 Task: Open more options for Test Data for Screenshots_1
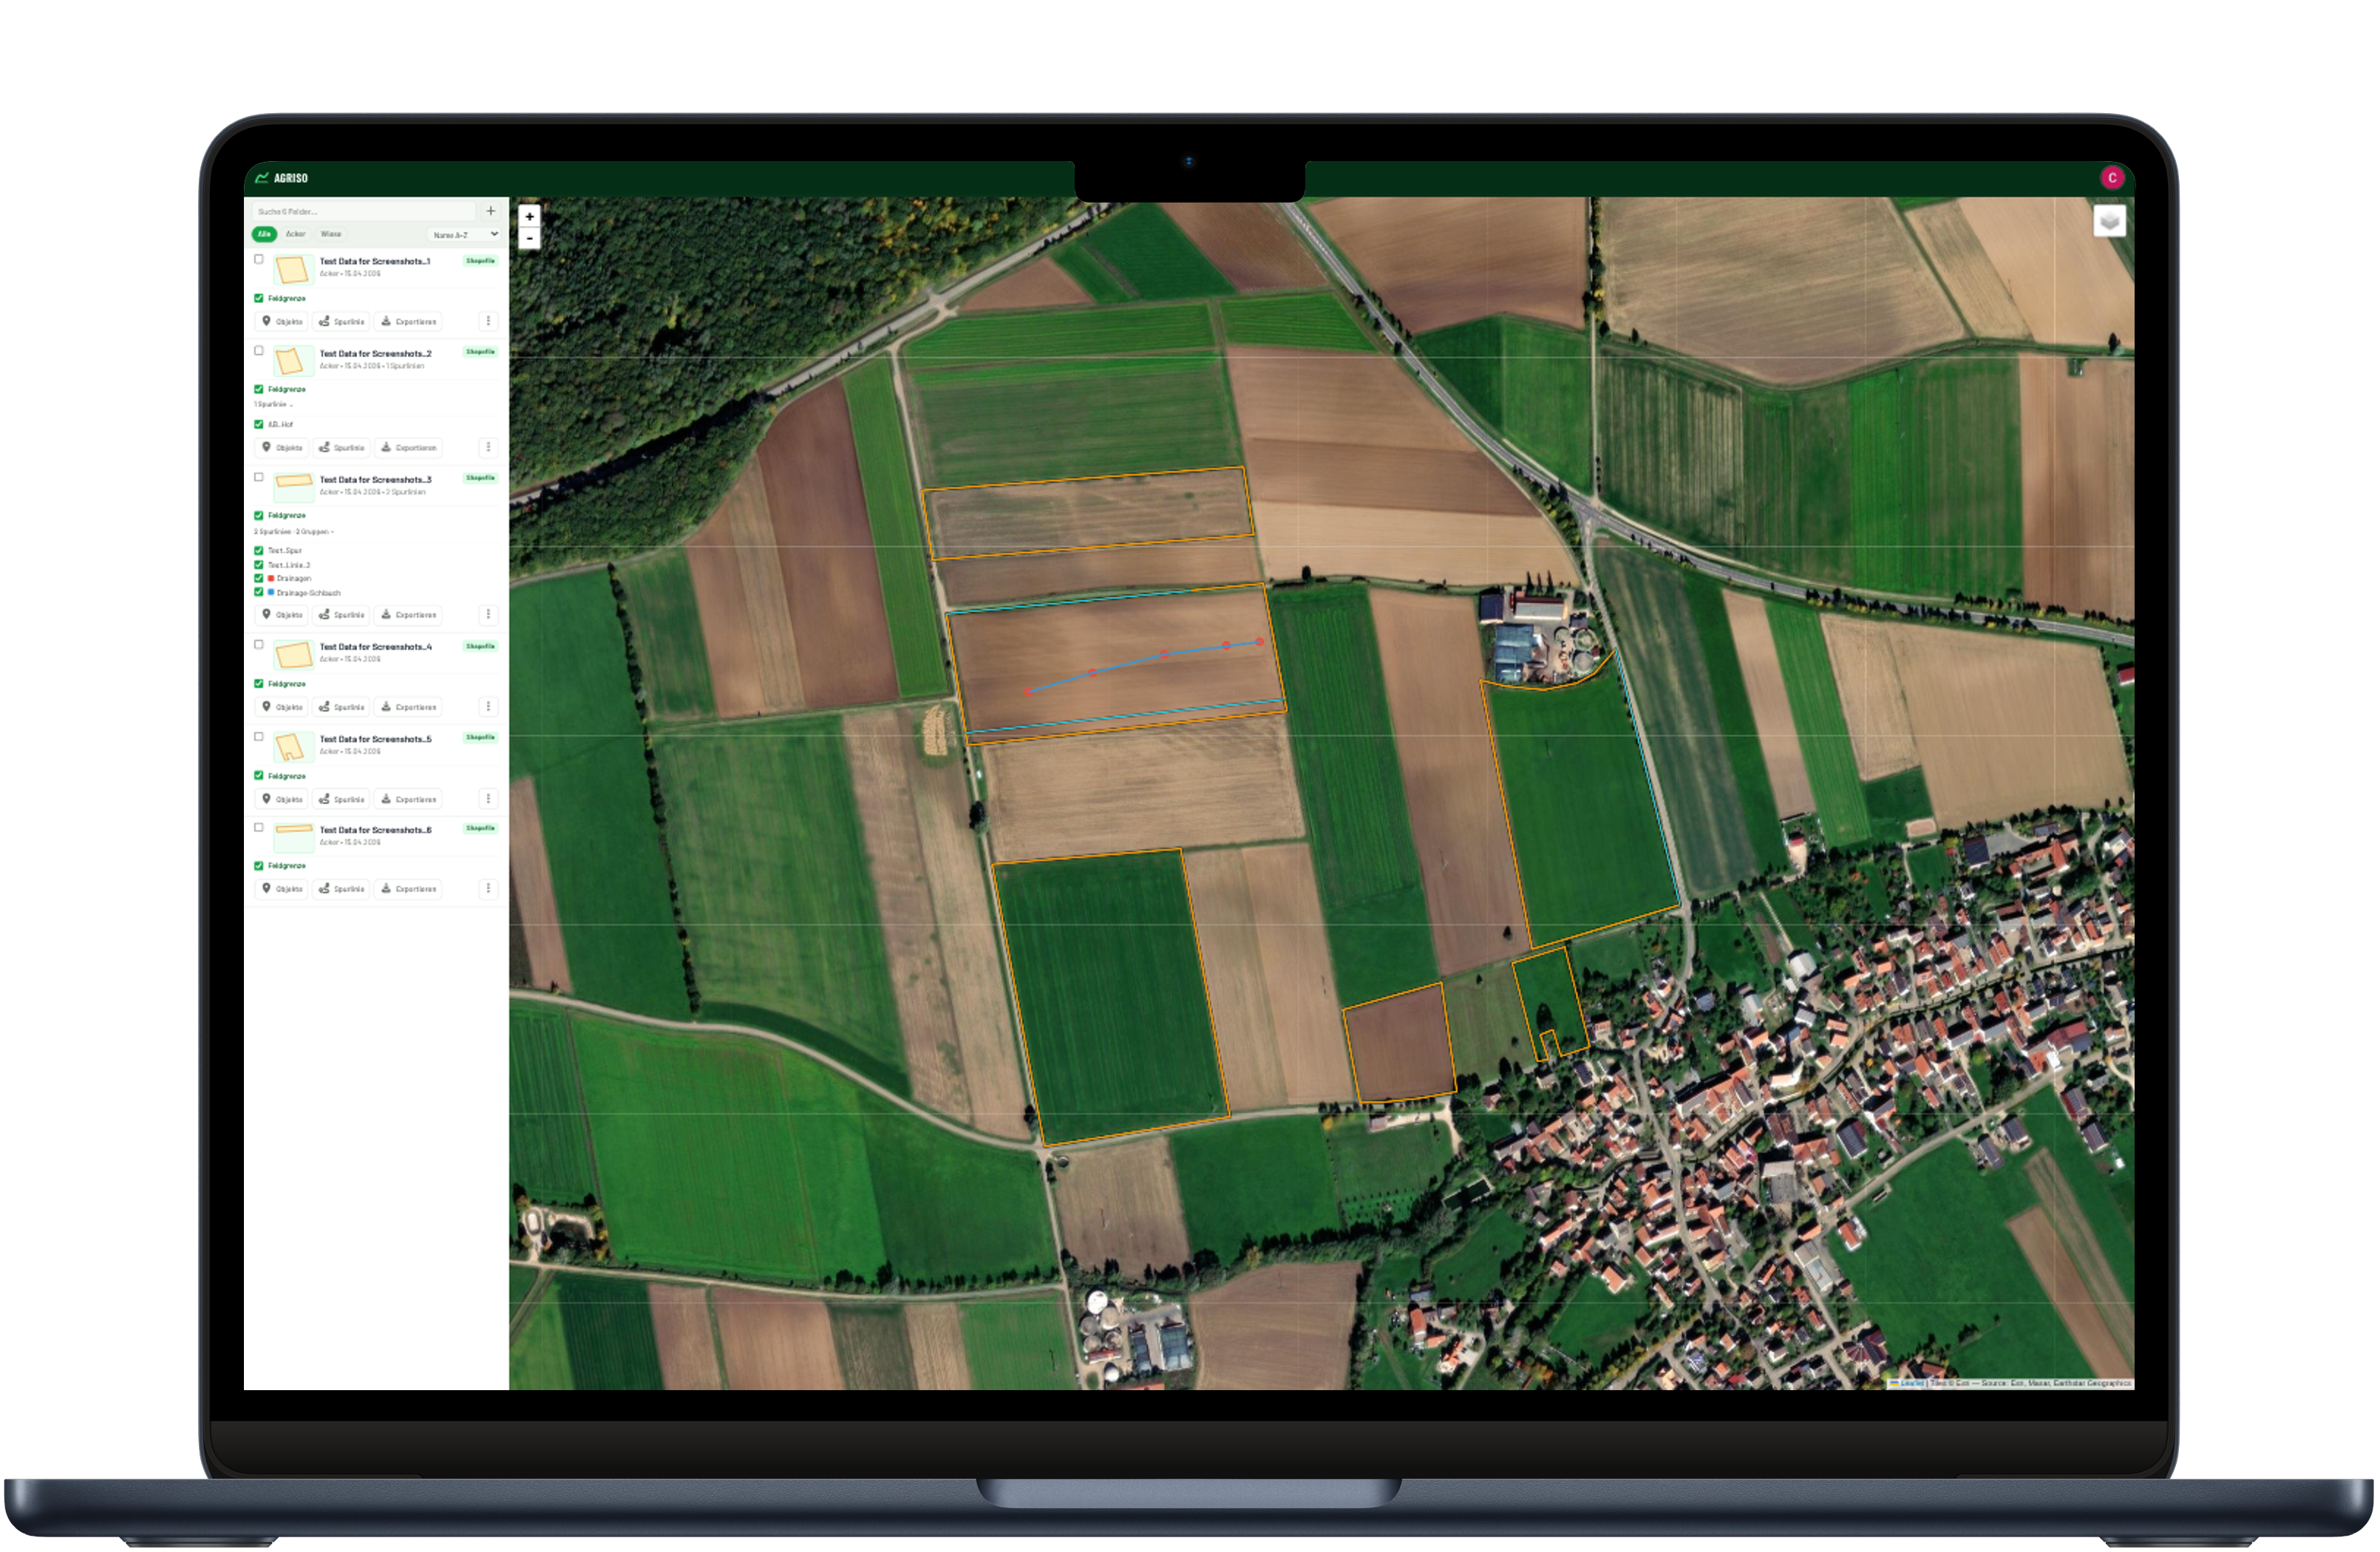(x=488, y=322)
